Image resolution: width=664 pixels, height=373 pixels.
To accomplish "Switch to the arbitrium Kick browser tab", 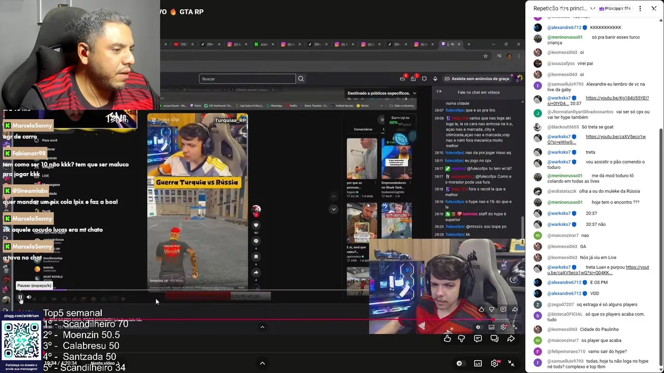I will [265, 44].
